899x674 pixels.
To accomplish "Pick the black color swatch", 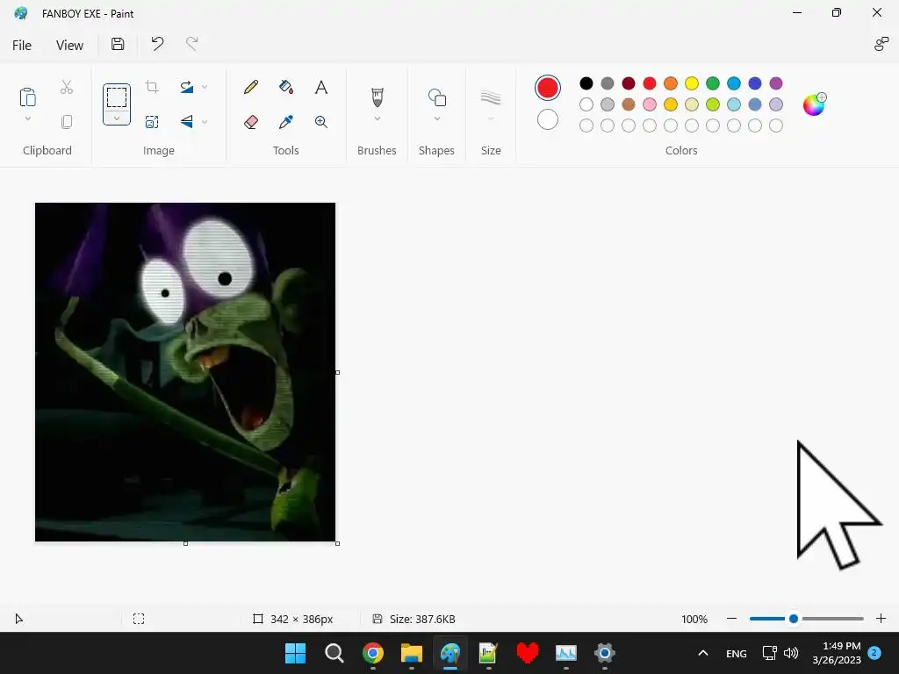I will click(586, 83).
